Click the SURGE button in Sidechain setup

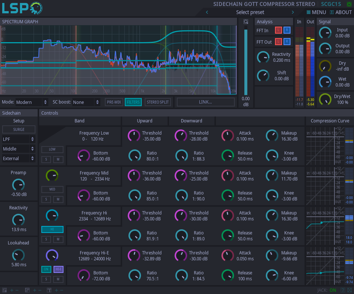[19, 129]
